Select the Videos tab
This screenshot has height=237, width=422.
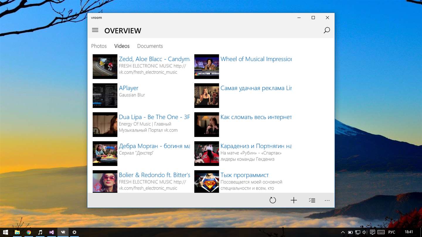tap(122, 46)
